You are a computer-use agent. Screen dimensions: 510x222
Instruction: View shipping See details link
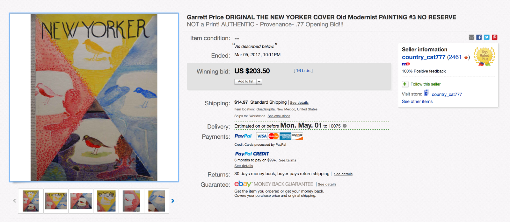[x=299, y=103]
